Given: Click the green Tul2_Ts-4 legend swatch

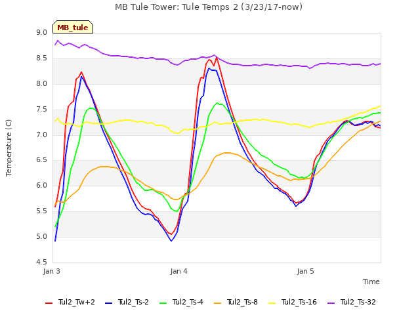Looking at the screenshot, I should [163, 303].
